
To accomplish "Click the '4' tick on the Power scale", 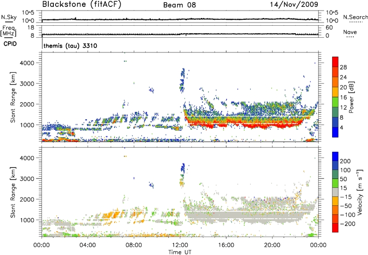I will [x=341, y=127].
